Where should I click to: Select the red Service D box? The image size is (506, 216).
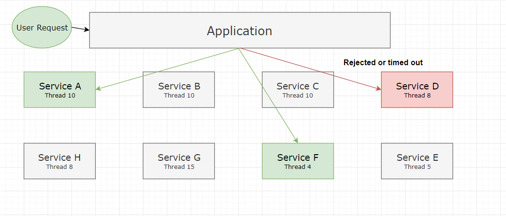coord(417,89)
